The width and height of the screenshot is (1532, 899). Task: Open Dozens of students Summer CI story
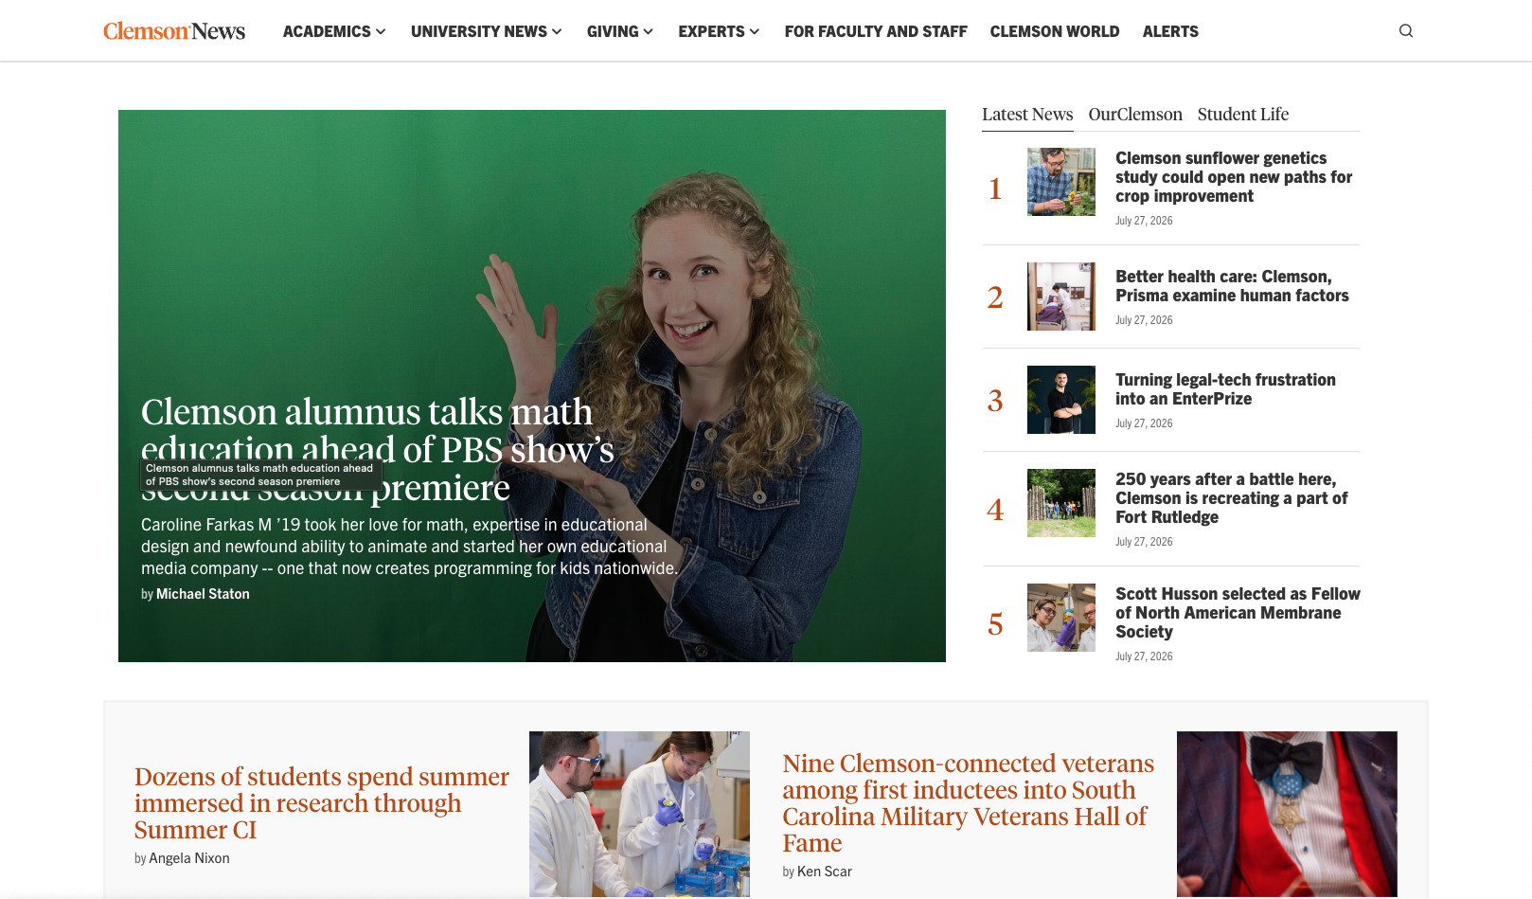click(322, 803)
